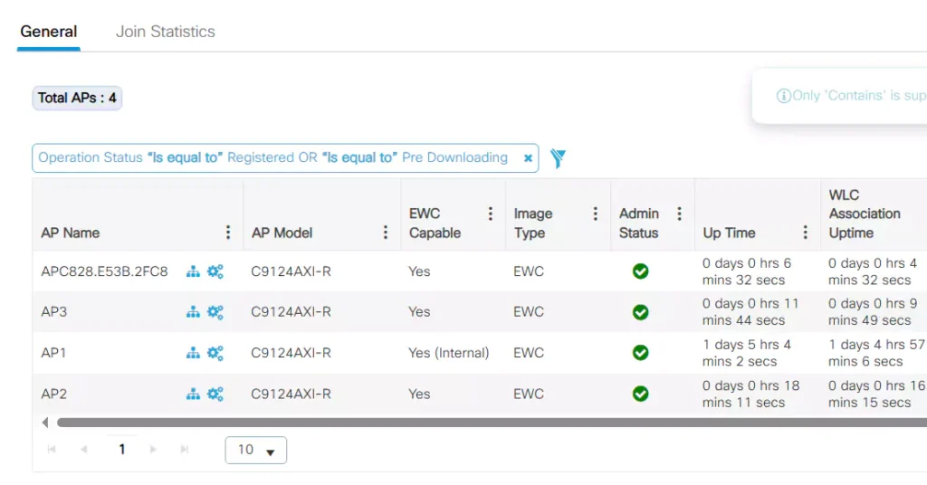Screen dimensions: 927x485
Task: Open the gears config icon for AP3
Action: coord(215,312)
